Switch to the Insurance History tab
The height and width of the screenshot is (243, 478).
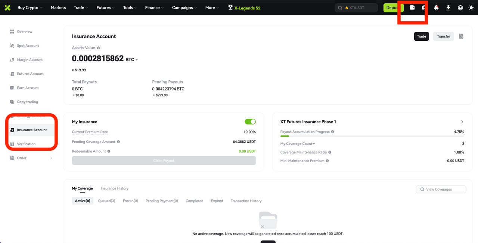(115, 188)
